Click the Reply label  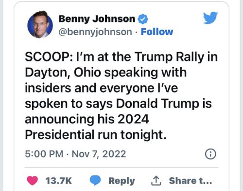[x=121, y=181]
